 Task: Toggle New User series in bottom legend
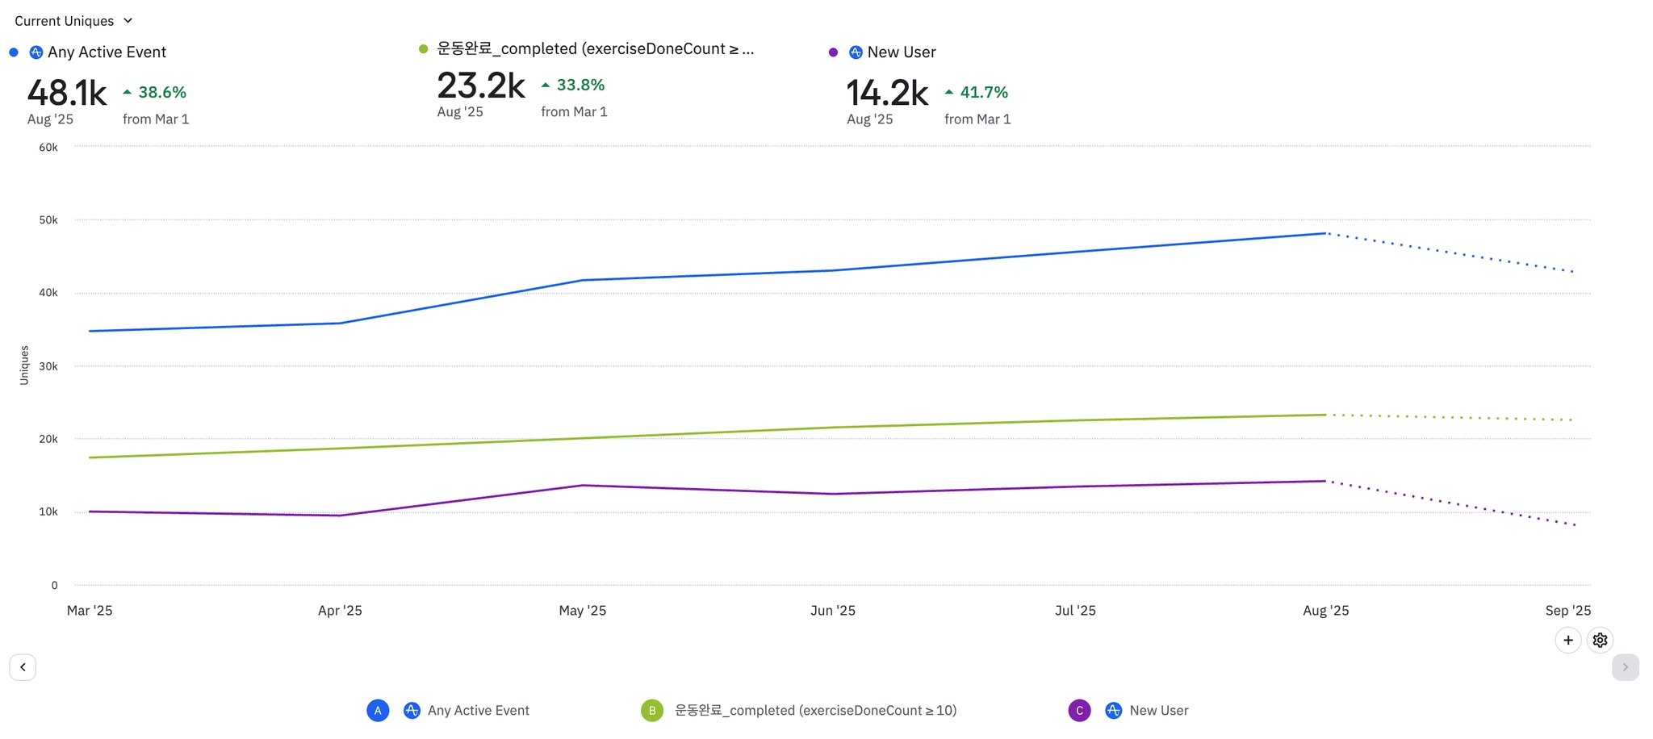coord(1158,711)
